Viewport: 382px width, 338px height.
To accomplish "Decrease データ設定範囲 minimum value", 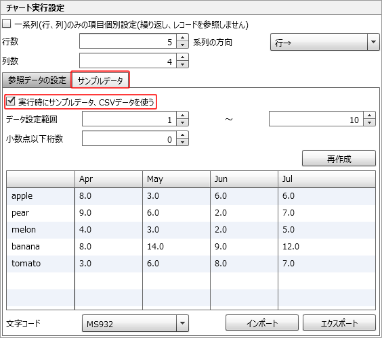I will 182,122.
